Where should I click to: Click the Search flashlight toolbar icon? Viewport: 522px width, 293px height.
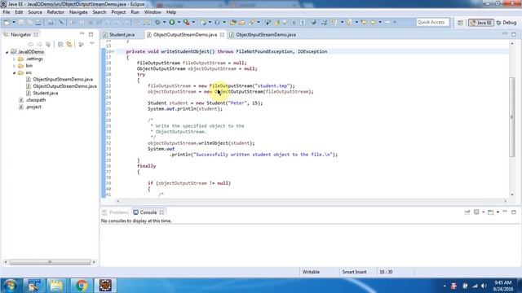click(x=251, y=22)
